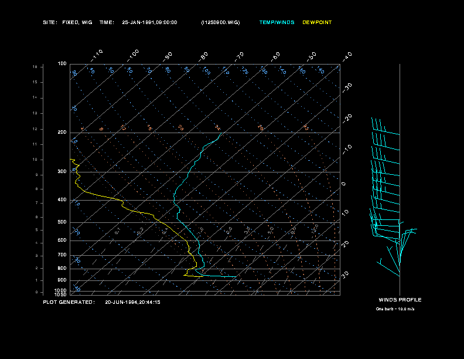
Task: Click the 'WINDS PROFILE' caption
Action: 400,300
